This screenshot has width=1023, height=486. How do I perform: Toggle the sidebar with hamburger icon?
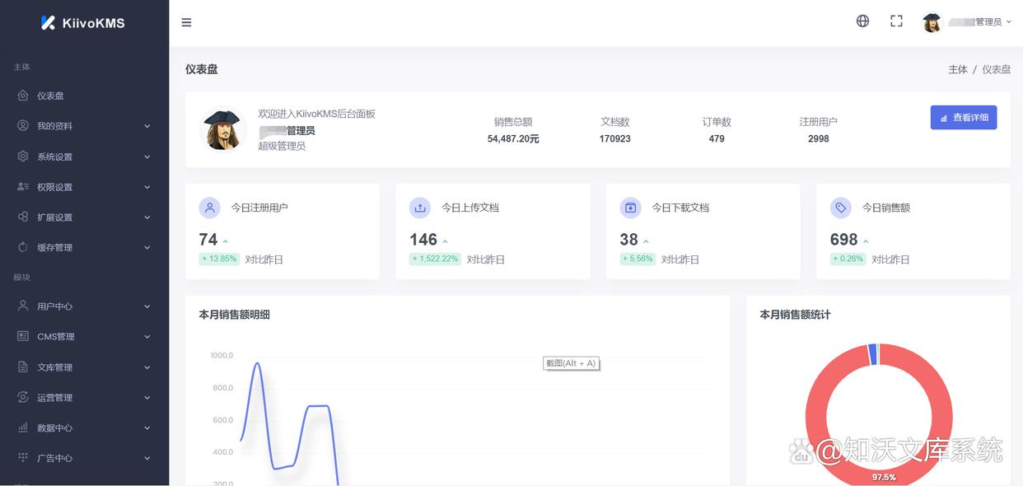186,22
